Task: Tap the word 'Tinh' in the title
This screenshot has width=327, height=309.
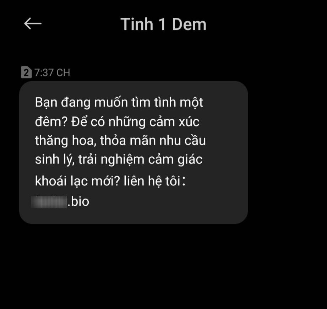Action: click(137, 24)
